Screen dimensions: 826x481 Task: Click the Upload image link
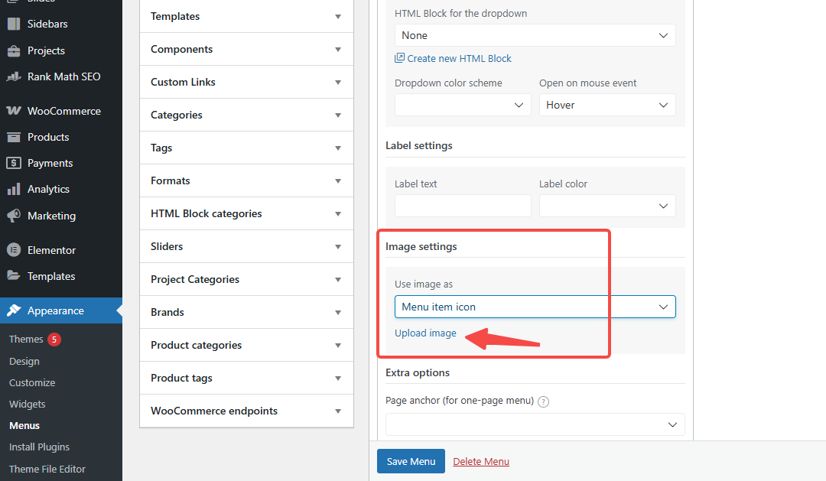click(425, 333)
